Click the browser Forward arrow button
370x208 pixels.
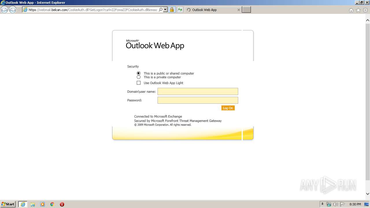coord(12,10)
